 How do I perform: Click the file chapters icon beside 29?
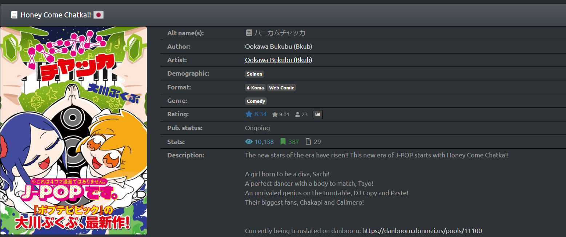point(308,142)
